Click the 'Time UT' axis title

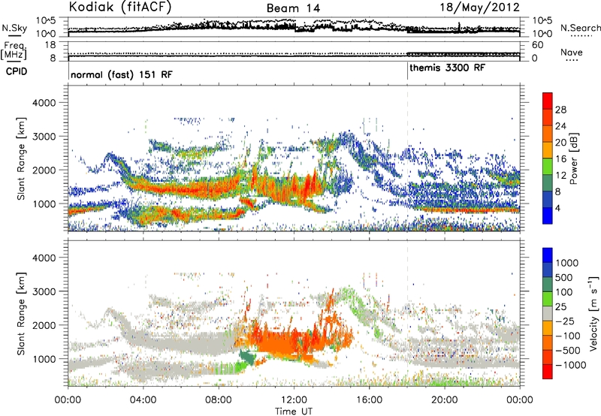pos(294,411)
